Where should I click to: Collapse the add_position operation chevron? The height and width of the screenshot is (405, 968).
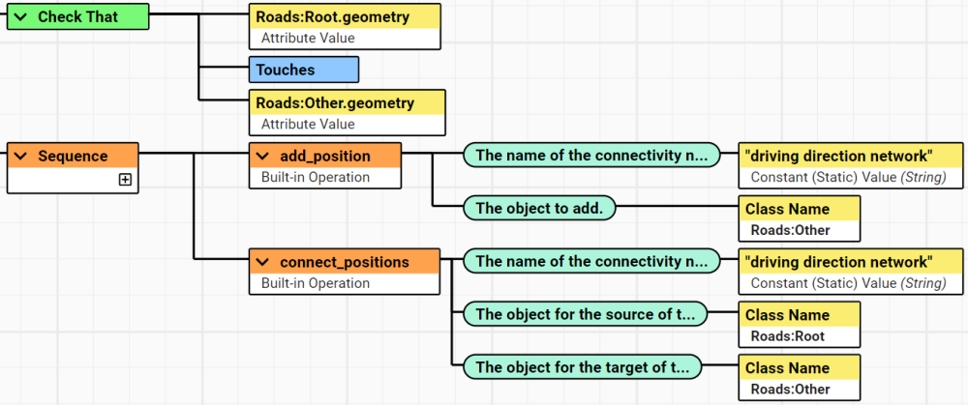(262, 157)
